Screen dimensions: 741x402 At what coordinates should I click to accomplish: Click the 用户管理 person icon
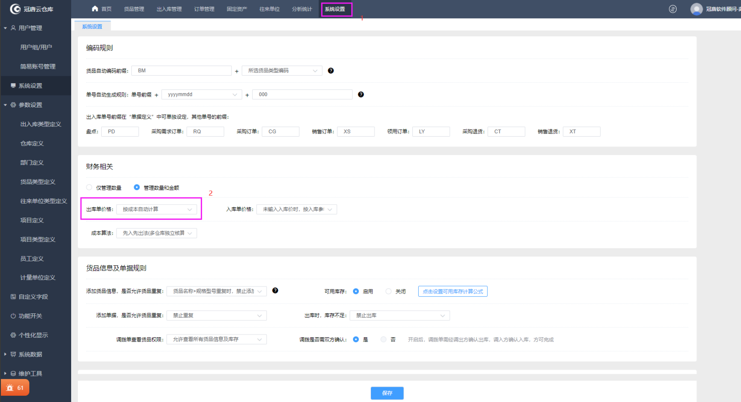click(13, 28)
